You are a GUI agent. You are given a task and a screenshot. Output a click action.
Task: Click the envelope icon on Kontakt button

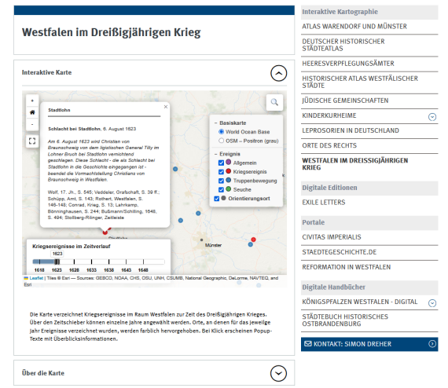point(308,344)
